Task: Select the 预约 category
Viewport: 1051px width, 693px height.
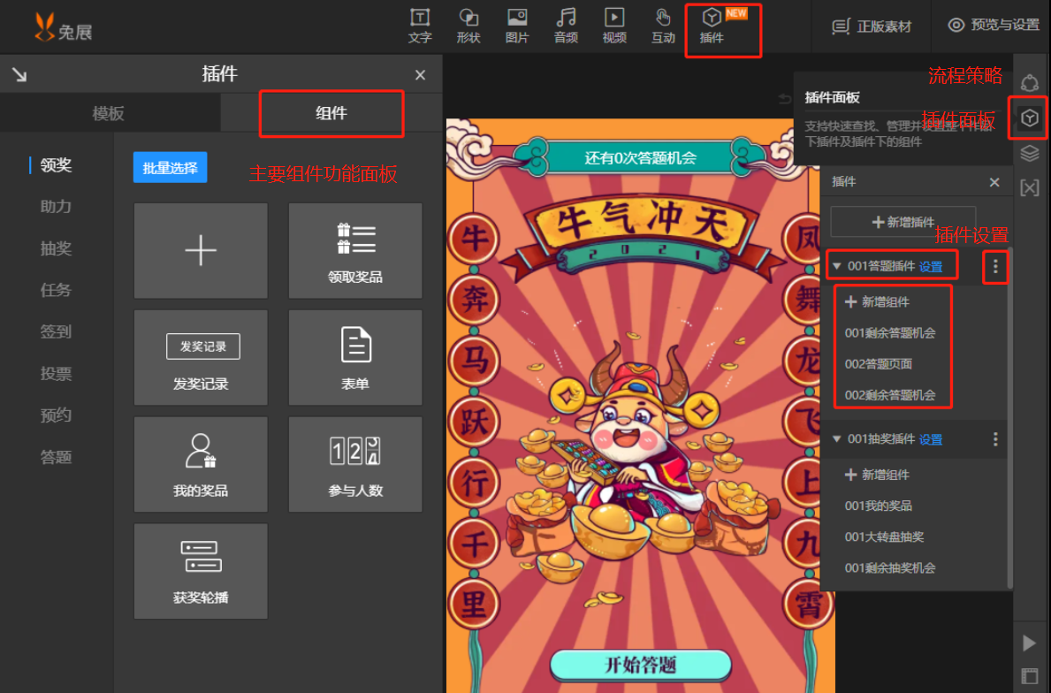Action: click(x=56, y=415)
